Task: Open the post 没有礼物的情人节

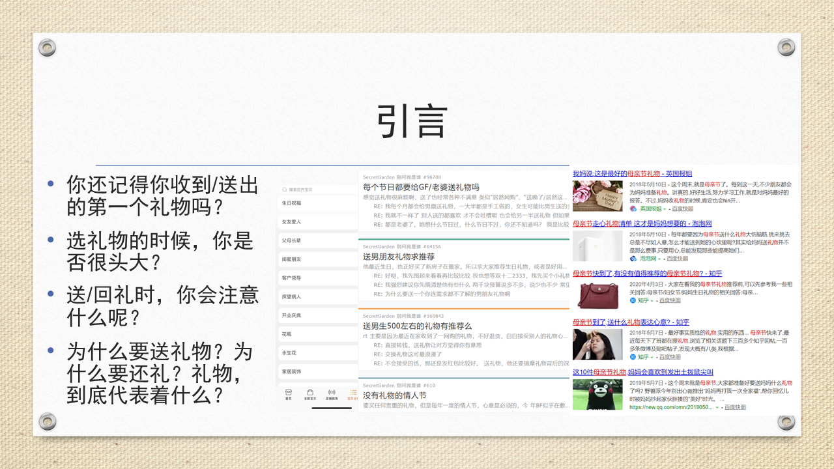Action: tap(394, 395)
